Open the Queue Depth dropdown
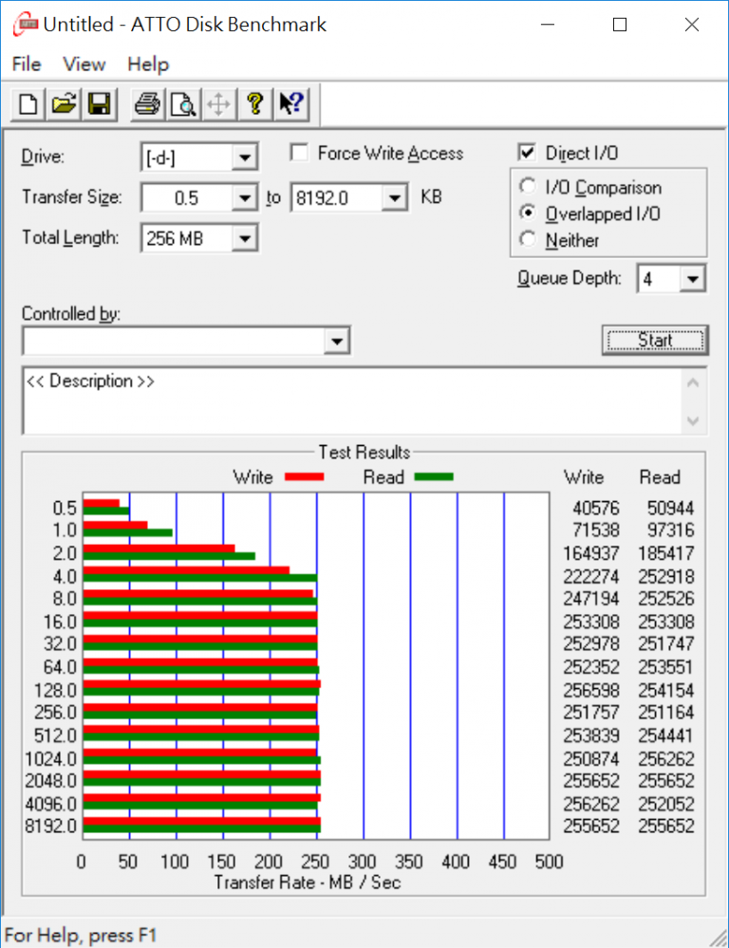Screen dimensions: 729x948 [693, 279]
